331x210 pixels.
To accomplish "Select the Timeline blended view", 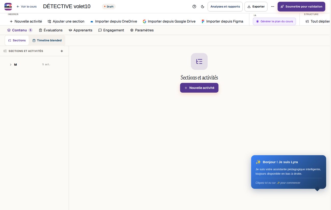I will (x=47, y=40).
